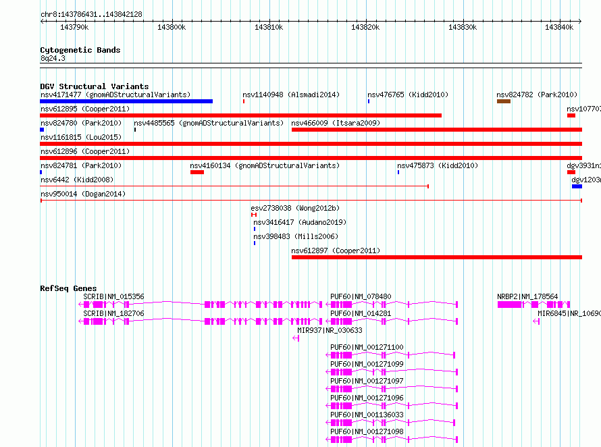
Task: Click nsv3416417 (Audano2019) variant label
Action: click(300, 222)
